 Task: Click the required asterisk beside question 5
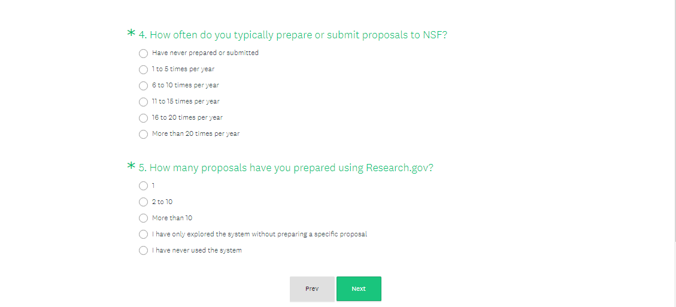131,166
